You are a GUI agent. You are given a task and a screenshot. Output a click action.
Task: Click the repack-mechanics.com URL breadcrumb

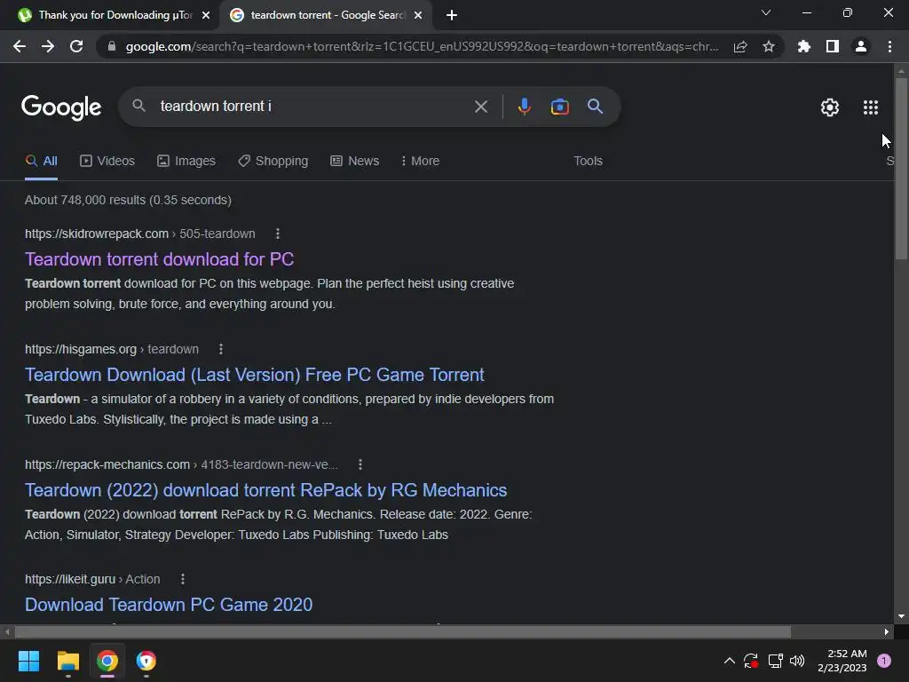tap(181, 464)
